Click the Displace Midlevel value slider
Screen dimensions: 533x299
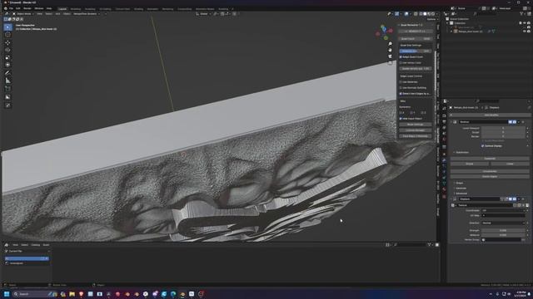pos(503,235)
